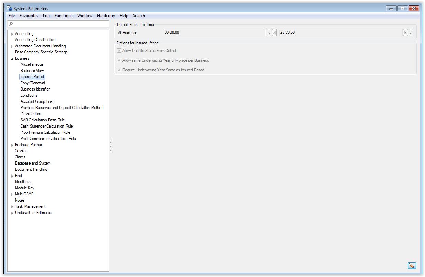This screenshot has width=425, height=277.
Task: Open the Hardcopy menu
Action: point(106,16)
